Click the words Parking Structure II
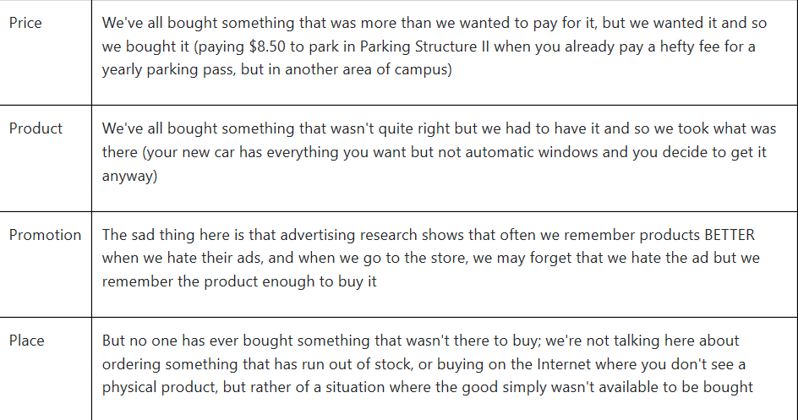 (425, 46)
